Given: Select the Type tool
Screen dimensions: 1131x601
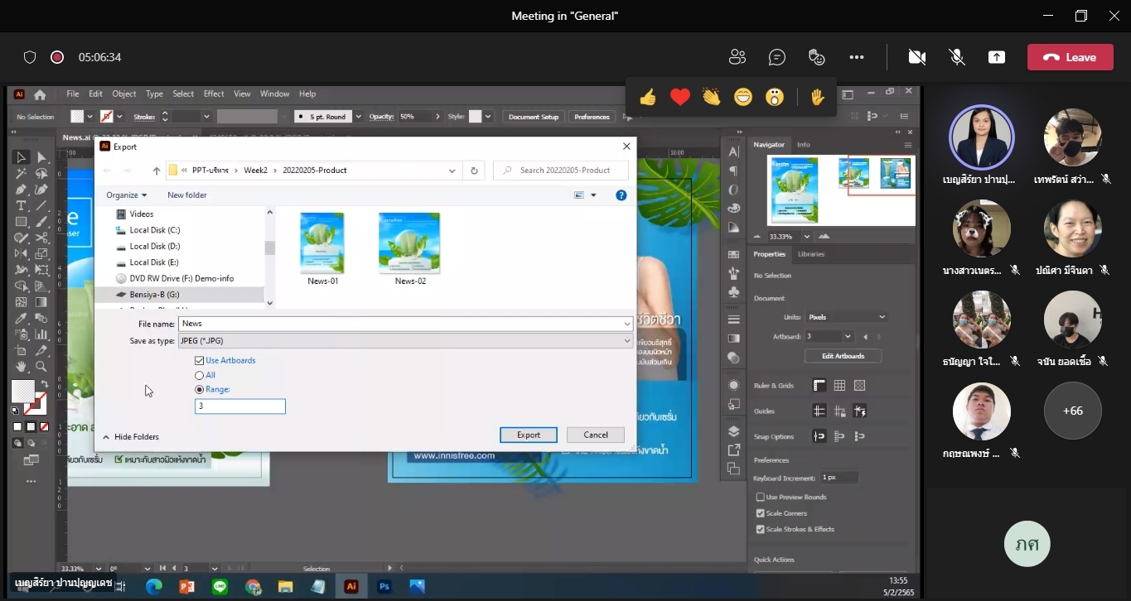Looking at the screenshot, I should point(21,206).
